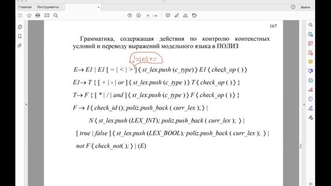Open the teal document tool in right pane
331x186 pixels.
tap(310, 81)
